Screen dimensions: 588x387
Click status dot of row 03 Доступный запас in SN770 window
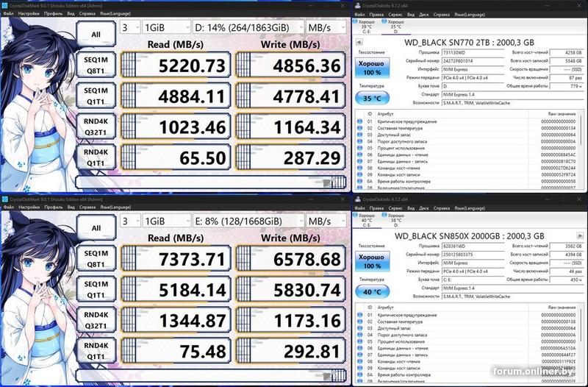pyautogui.click(x=359, y=135)
